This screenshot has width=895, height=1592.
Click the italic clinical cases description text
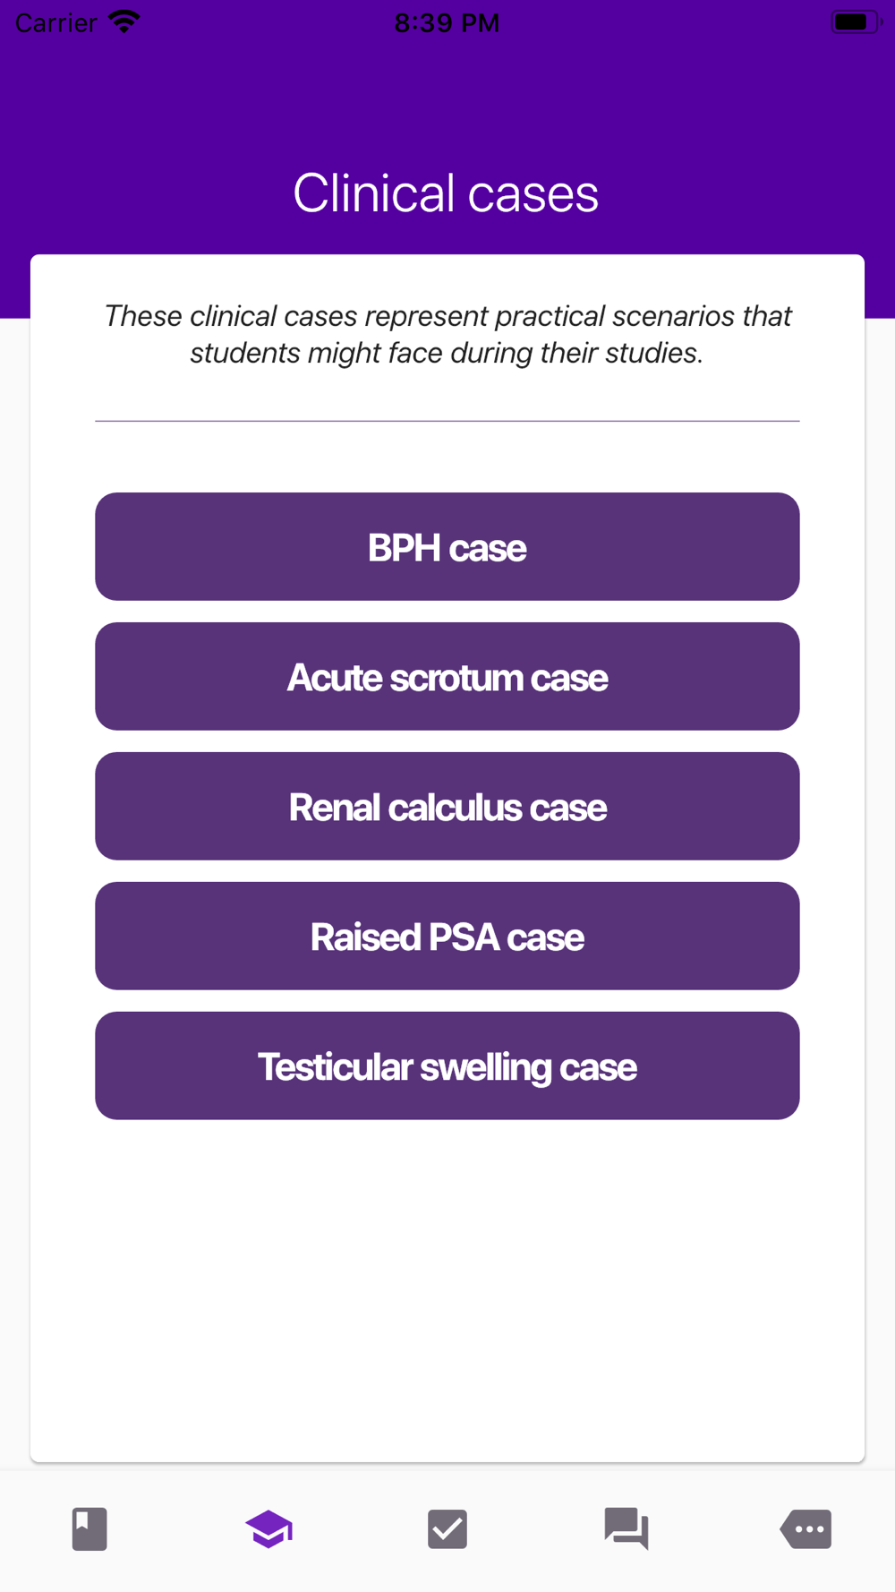pyautogui.click(x=447, y=334)
